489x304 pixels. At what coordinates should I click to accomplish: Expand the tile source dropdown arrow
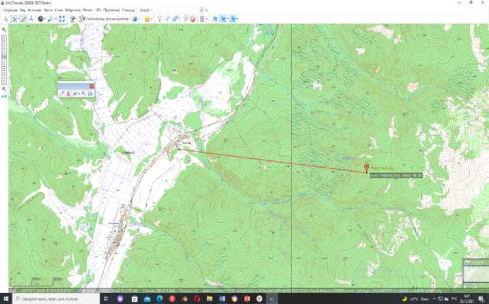(x=46, y=19)
